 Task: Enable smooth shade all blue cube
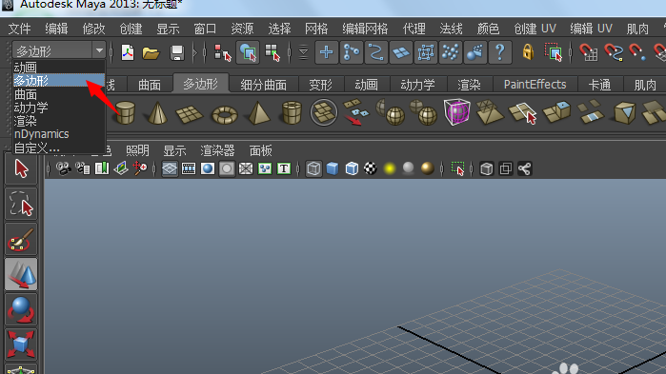(333, 168)
